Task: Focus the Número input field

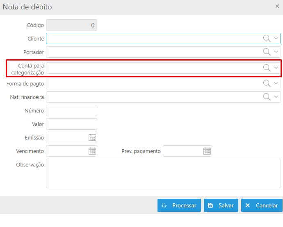Action: click(71, 110)
